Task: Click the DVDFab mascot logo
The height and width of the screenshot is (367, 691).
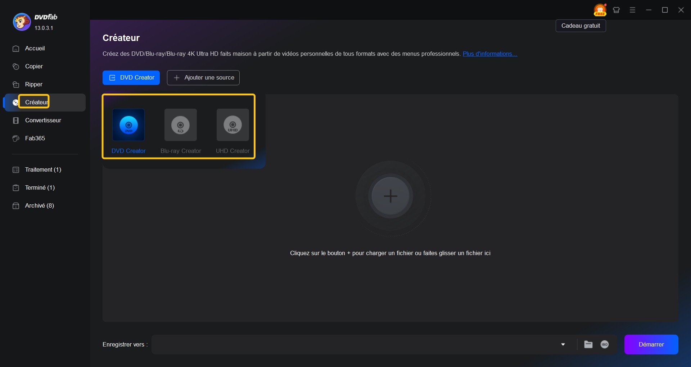Action: coord(22,22)
